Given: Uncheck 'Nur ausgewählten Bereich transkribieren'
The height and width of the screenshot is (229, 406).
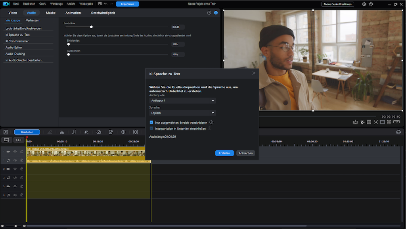Looking at the screenshot, I should click(151, 123).
